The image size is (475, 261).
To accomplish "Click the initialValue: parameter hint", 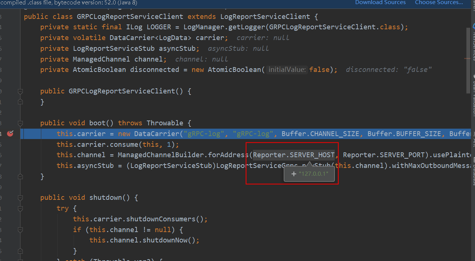I will pos(287,70).
